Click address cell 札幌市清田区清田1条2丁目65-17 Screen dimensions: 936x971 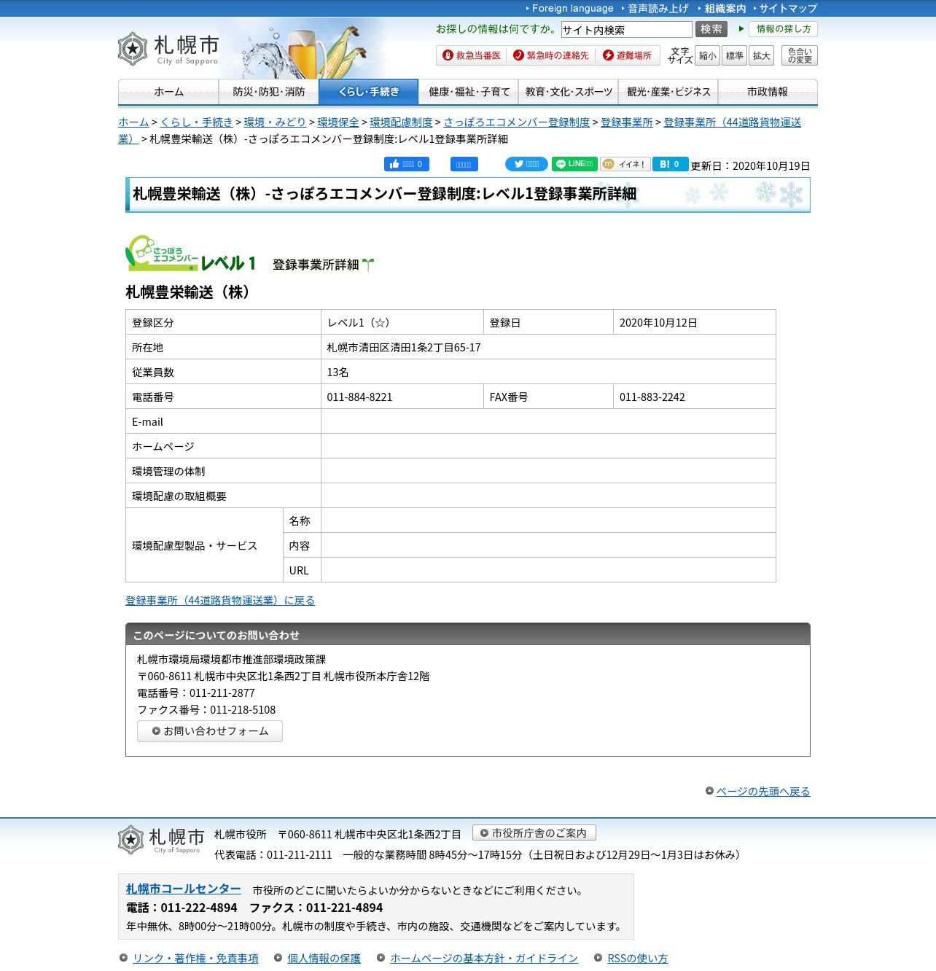[548, 347]
